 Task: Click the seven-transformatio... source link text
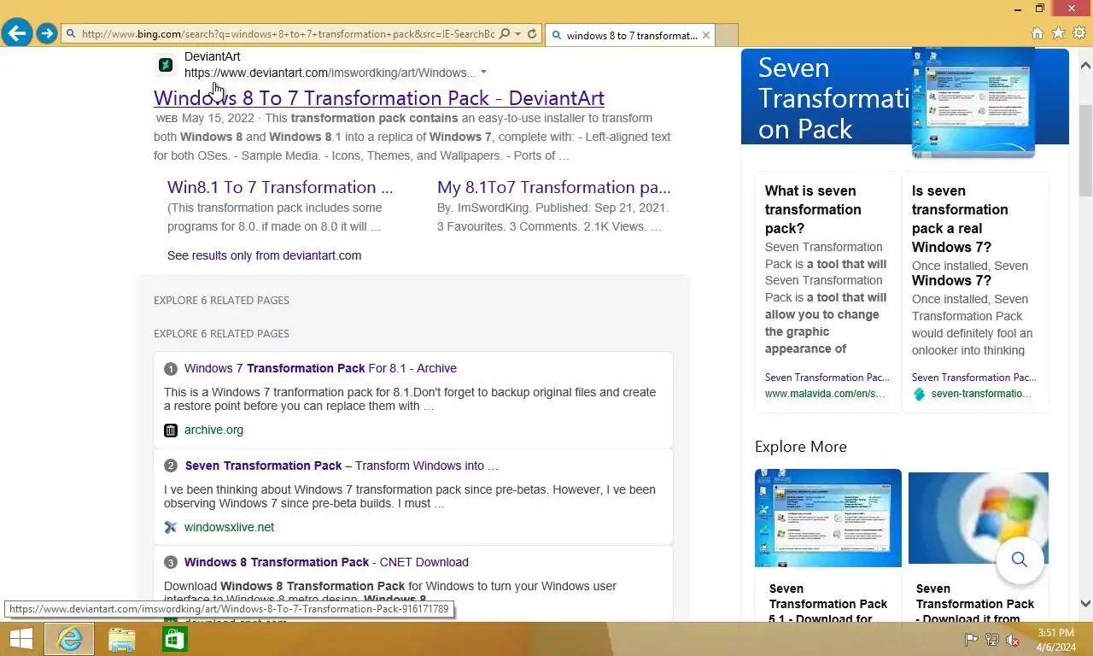981,394
